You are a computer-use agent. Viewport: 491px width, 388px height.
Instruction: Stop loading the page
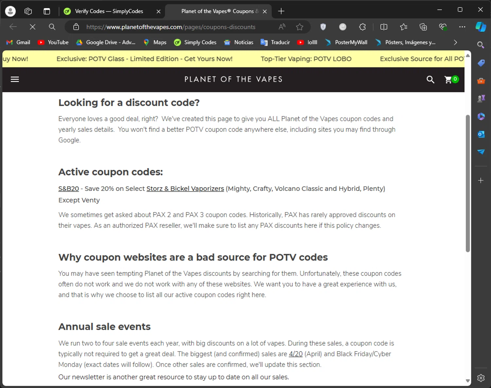pos(32,27)
